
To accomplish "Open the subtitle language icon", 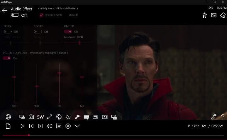I will (77, 117).
